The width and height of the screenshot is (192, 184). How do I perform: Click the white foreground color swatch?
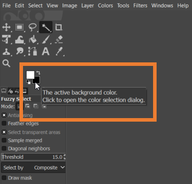coord(30,75)
